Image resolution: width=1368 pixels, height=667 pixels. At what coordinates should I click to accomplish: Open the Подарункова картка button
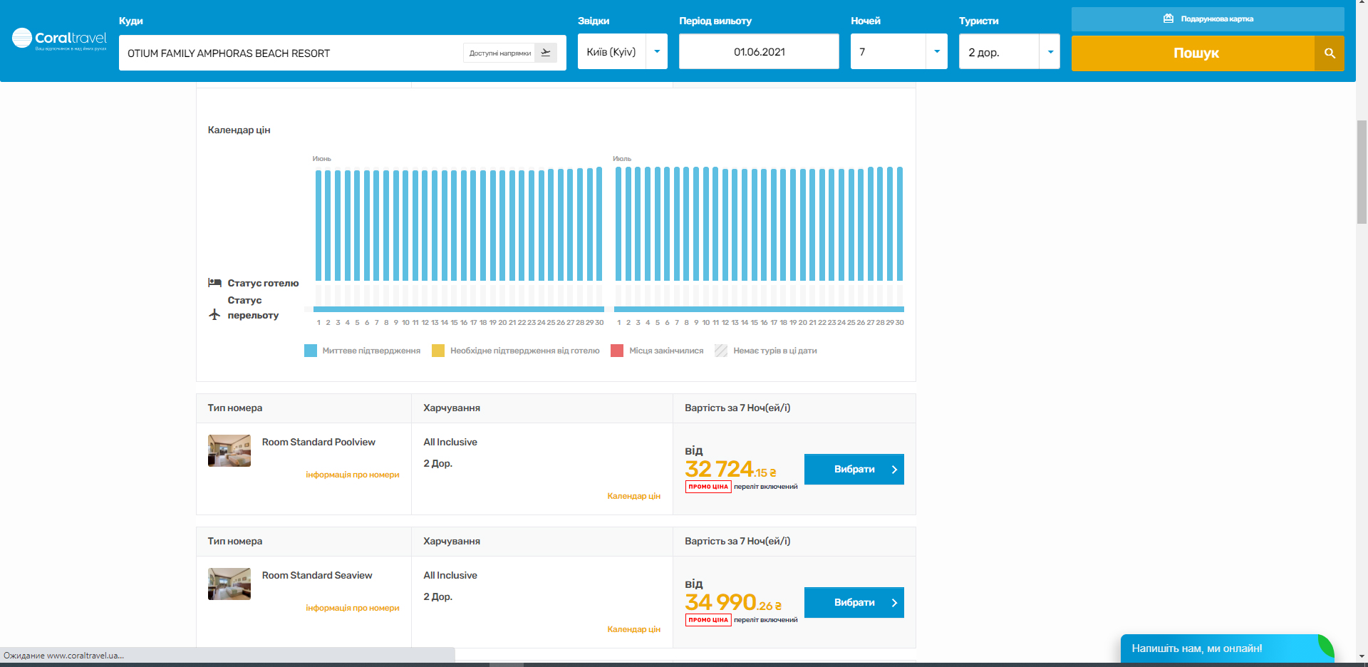point(1208,19)
